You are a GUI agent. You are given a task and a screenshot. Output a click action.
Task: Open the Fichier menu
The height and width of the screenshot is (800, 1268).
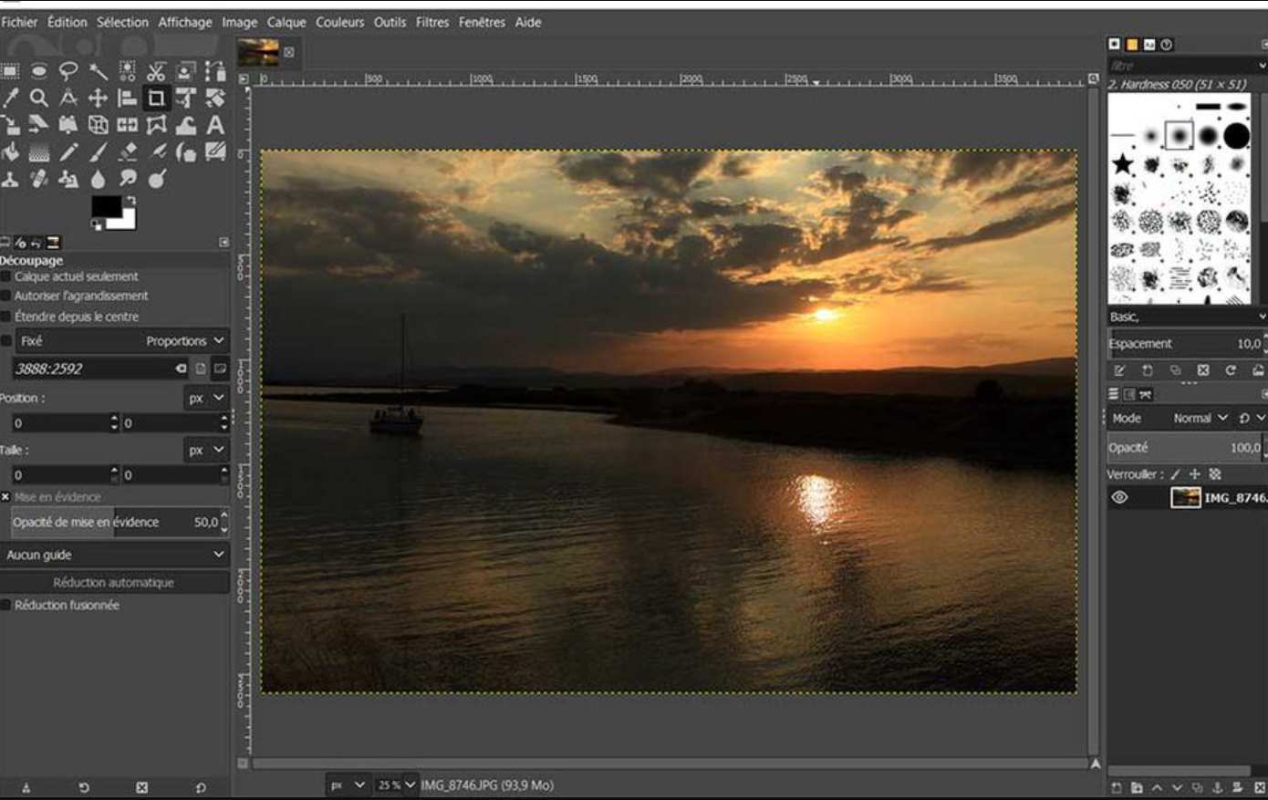click(19, 22)
